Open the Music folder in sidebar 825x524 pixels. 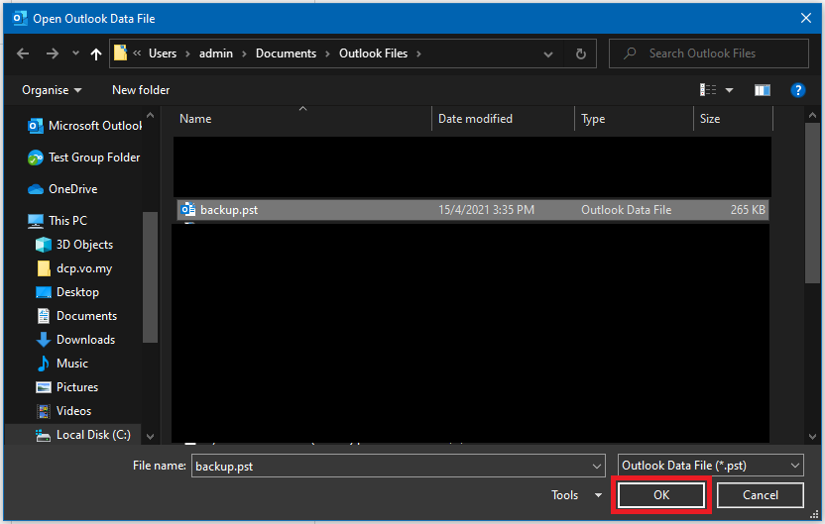pyautogui.click(x=71, y=364)
